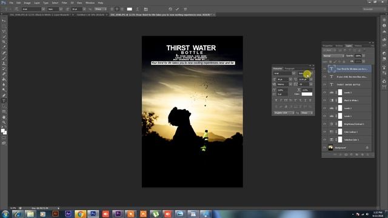This screenshot has width=388, height=218.
Task: Cancel the current text edits
Action: coord(170,9)
